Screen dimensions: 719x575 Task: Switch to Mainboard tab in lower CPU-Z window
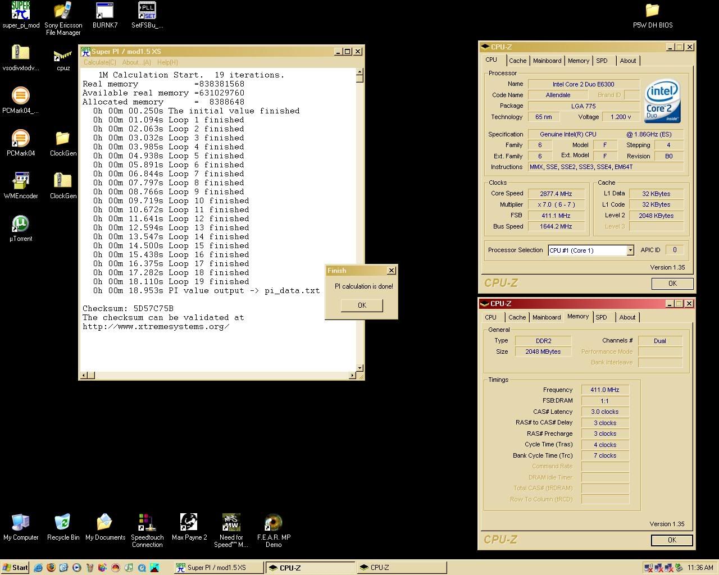coord(547,317)
